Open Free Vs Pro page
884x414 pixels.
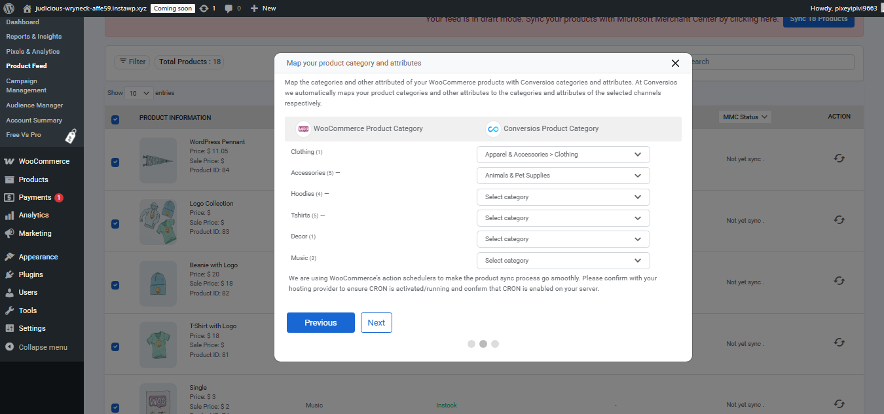[x=24, y=134]
